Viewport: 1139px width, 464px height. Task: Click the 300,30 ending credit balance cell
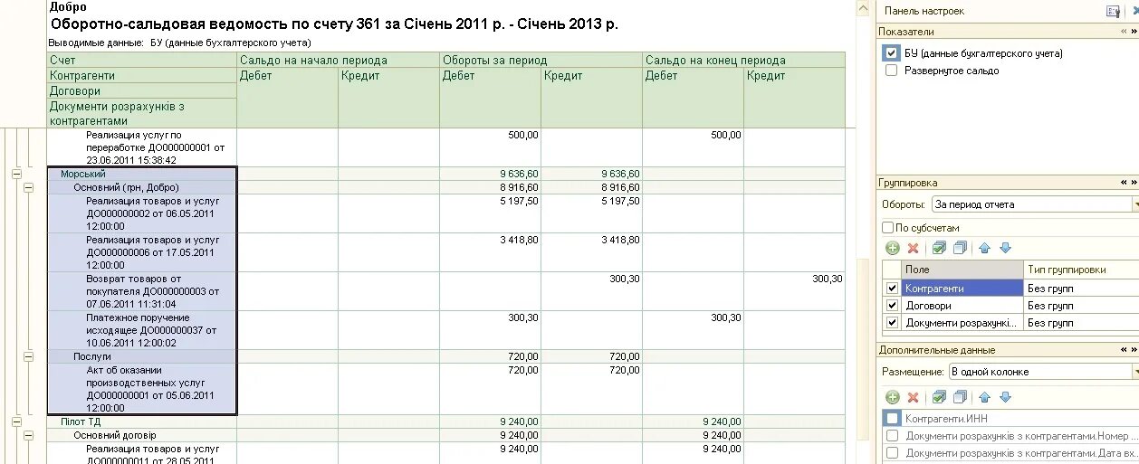pyautogui.click(x=794, y=291)
